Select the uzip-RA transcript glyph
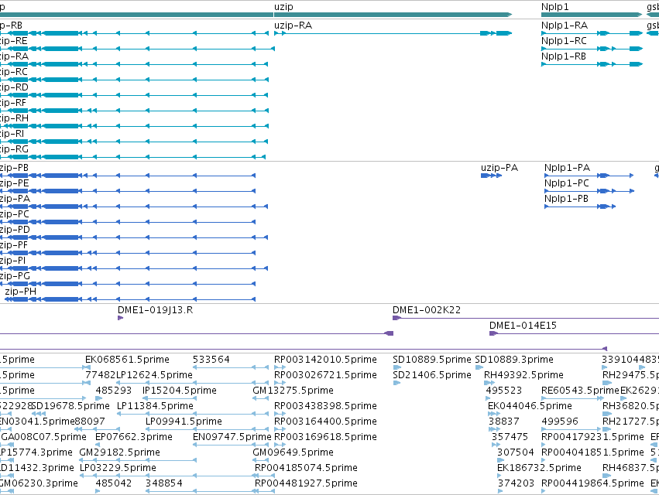 point(393,33)
